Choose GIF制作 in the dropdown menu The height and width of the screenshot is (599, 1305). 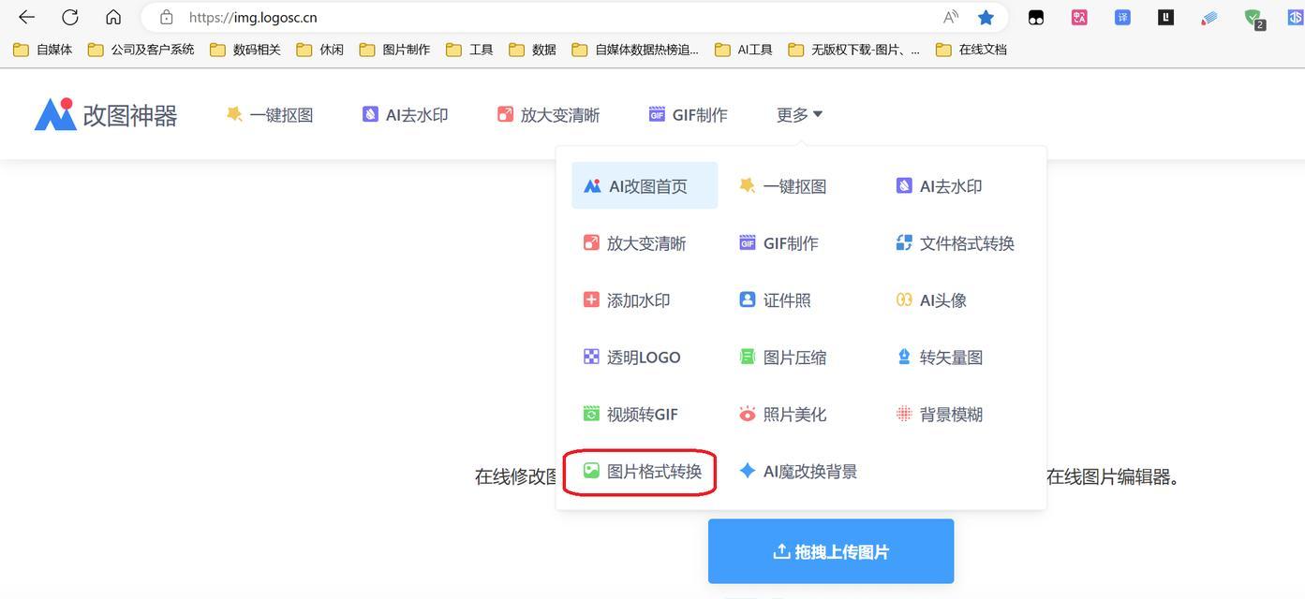tap(779, 243)
